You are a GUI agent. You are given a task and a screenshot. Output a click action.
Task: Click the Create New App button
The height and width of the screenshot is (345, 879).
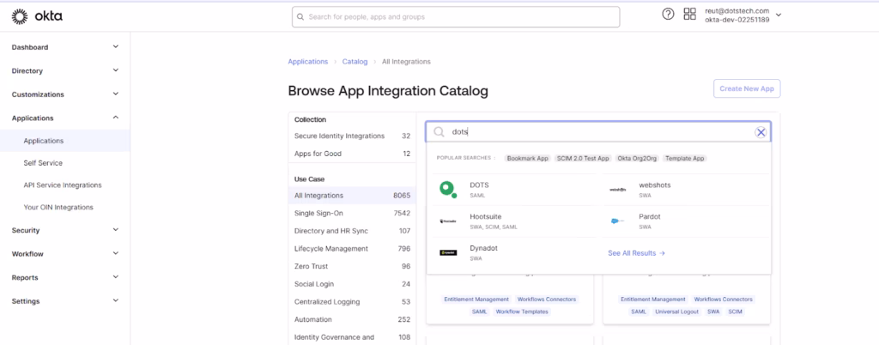tap(746, 89)
